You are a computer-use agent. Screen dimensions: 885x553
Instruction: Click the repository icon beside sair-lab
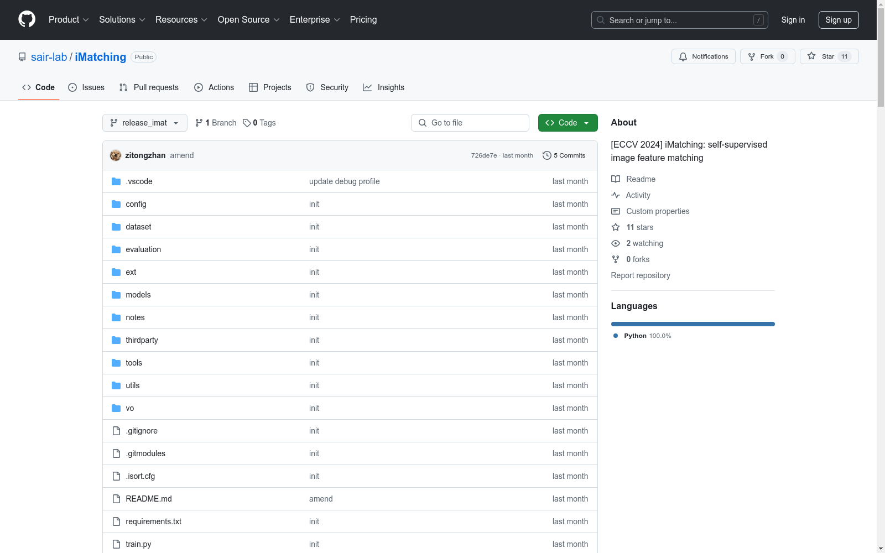[x=22, y=57]
